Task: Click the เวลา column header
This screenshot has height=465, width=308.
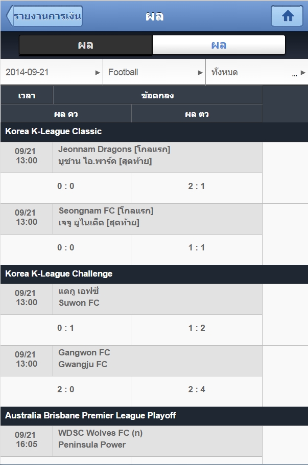Action: pyautogui.click(x=27, y=95)
